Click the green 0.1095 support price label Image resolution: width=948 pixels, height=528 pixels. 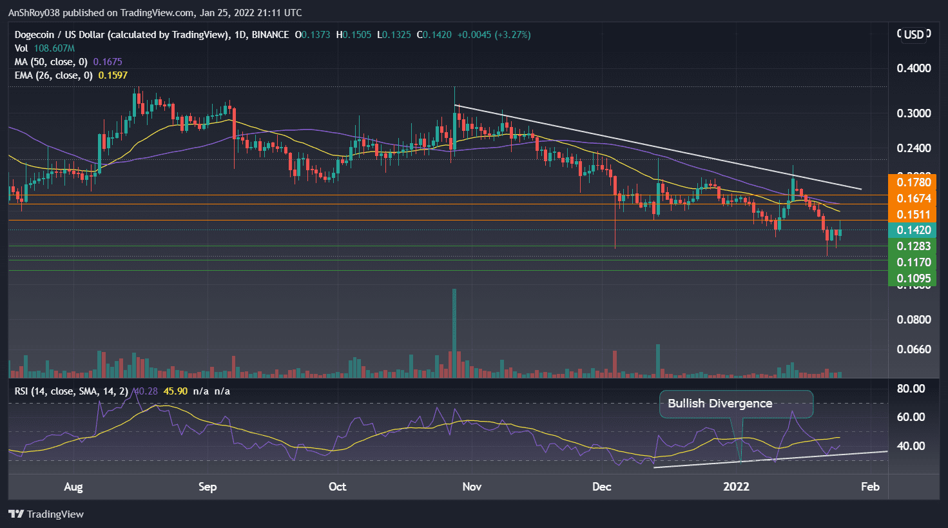913,279
